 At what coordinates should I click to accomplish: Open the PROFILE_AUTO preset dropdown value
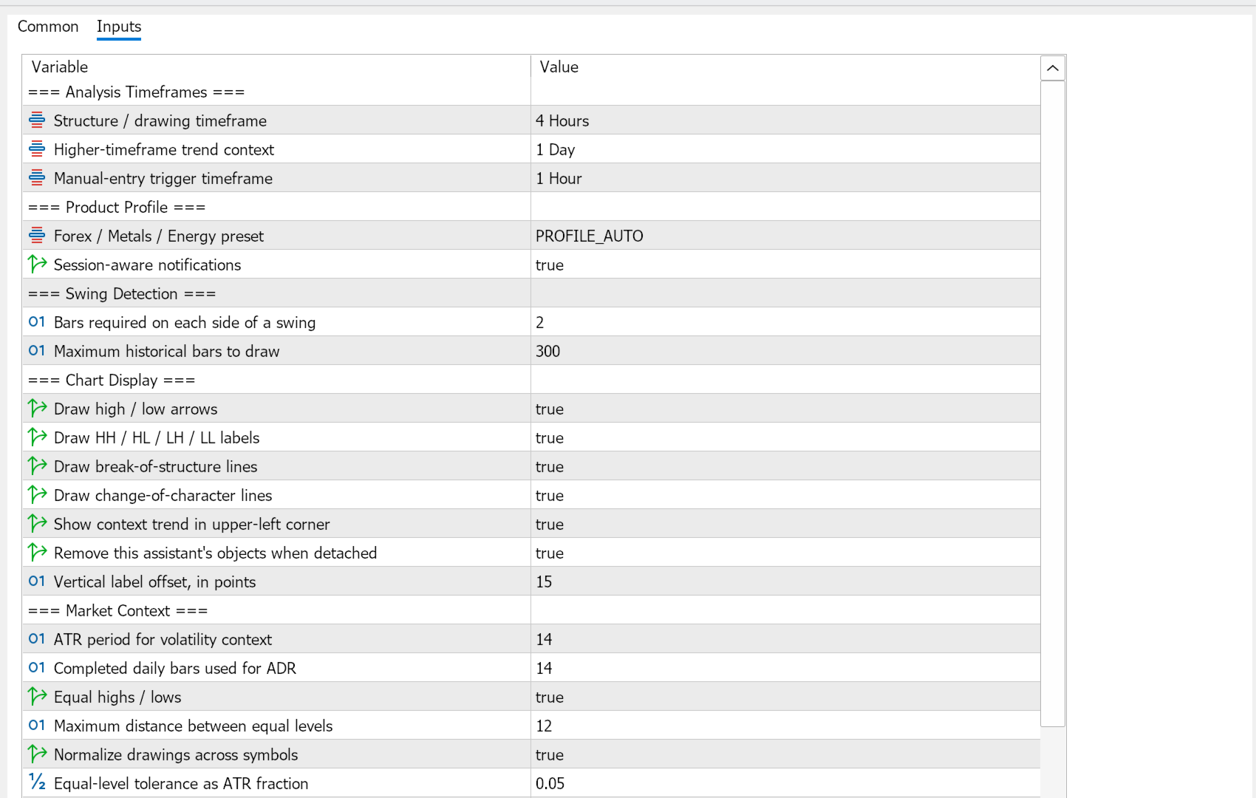pyautogui.click(x=785, y=236)
